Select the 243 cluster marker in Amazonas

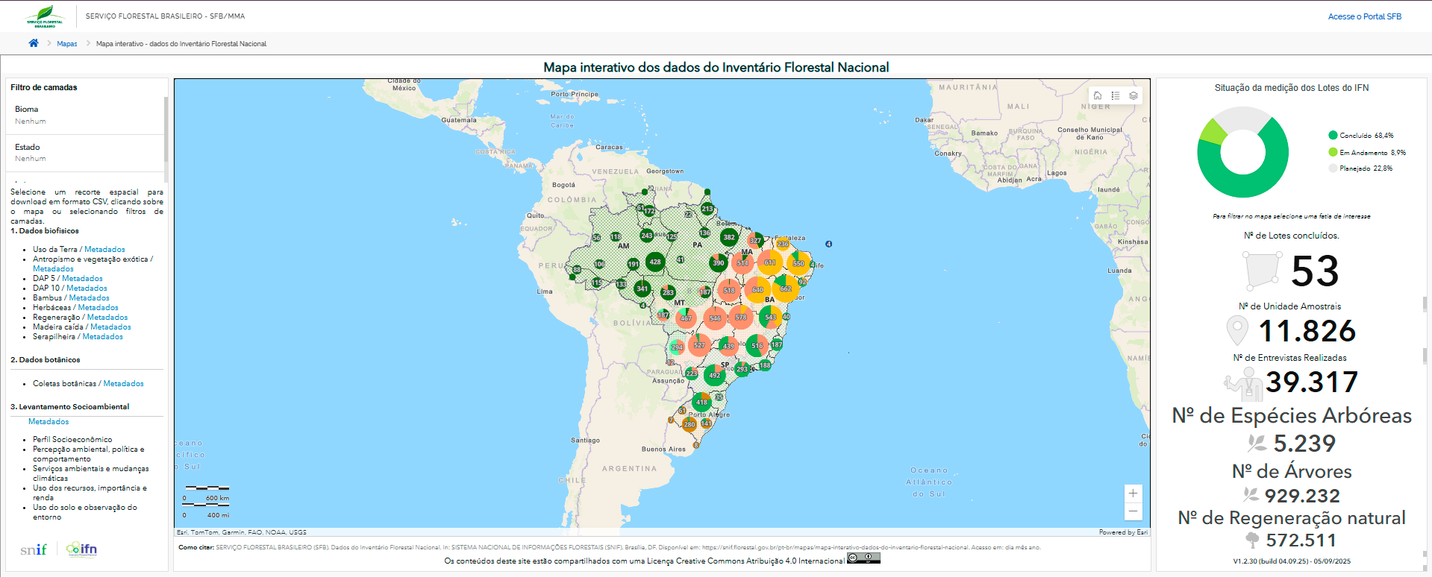click(x=646, y=235)
